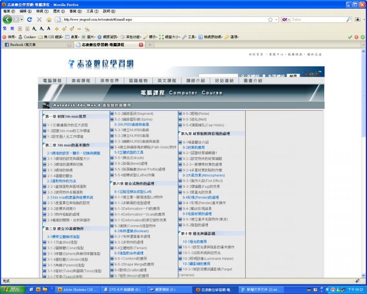This screenshot has width=367, height=294.
Task: Open the CSS dropdown in the developer toolbar
Action: [51, 37]
